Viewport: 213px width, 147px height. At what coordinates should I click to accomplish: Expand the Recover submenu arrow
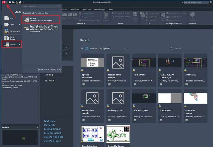[20, 45]
